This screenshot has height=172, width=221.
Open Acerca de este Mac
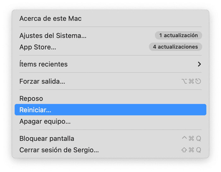[x=51, y=19]
